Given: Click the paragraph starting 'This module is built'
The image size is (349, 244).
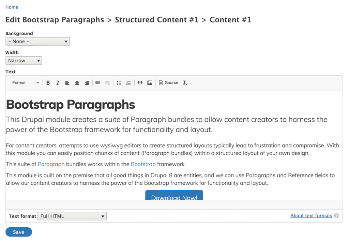Looking at the screenshot, I should 170,179.
